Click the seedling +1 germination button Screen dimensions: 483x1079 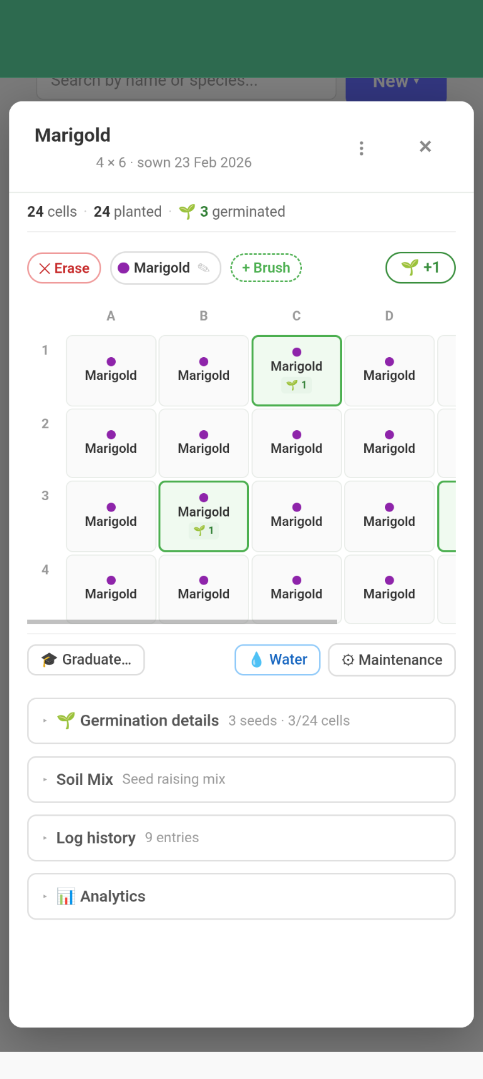(x=420, y=268)
